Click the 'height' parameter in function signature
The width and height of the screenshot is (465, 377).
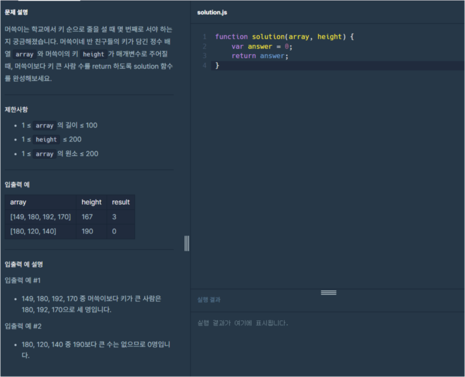[330, 37]
